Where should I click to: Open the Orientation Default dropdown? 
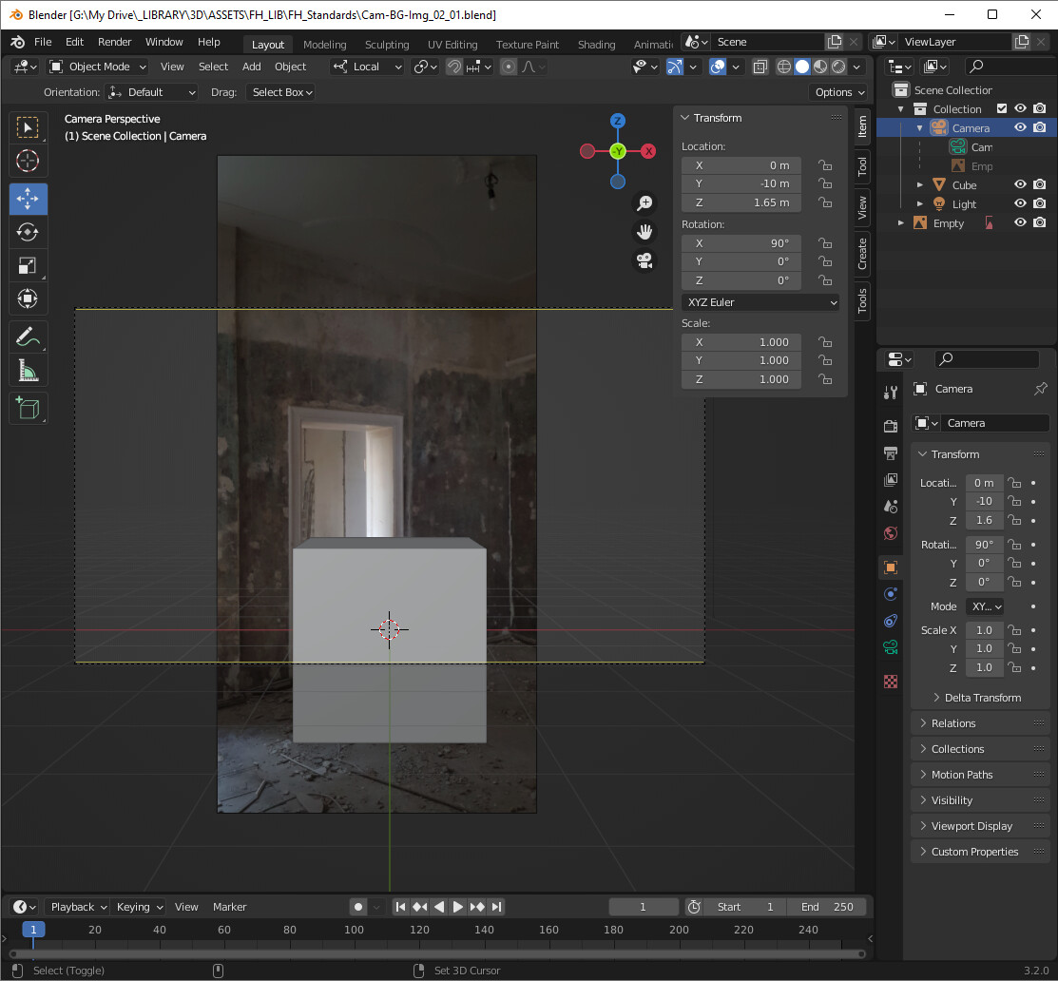[x=151, y=92]
